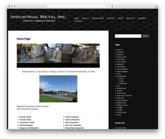The image size is (165, 139).
Task: Open Shaftless Screw page link
Action: coord(122,105)
